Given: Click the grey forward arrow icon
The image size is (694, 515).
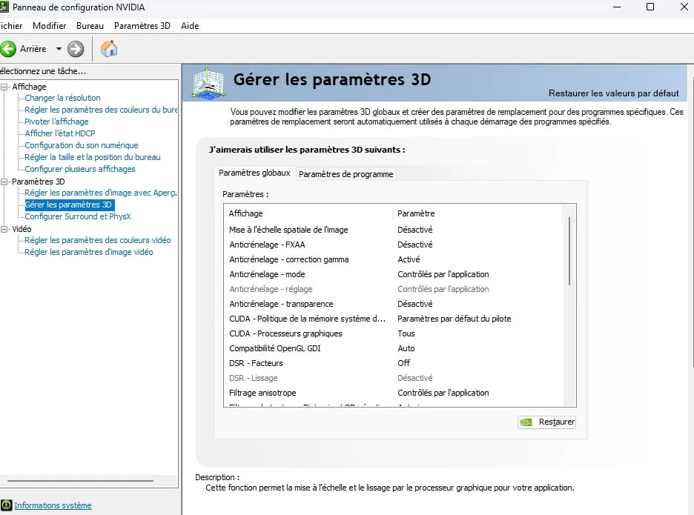Looking at the screenshot, I should click(x=76, y=49).
